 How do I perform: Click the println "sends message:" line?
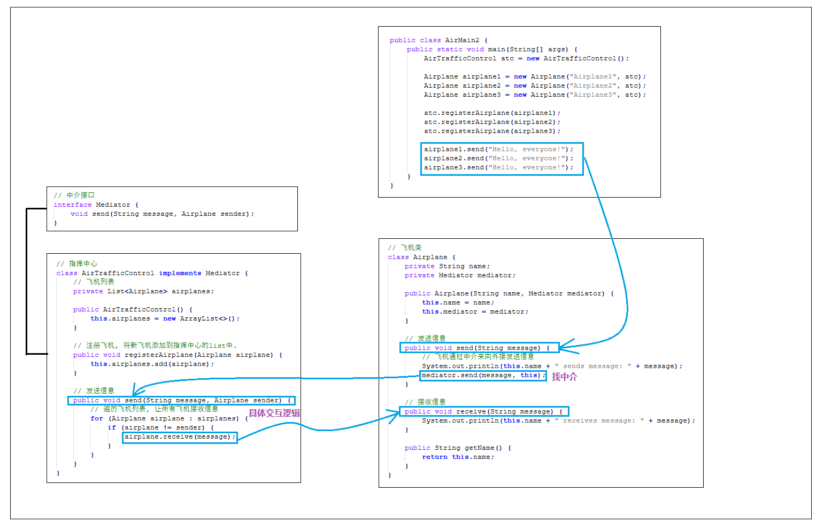click(552, 366)
